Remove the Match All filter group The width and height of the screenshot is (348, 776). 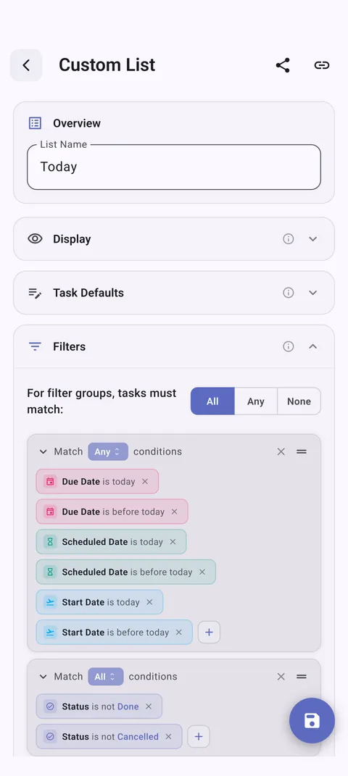(x=281, y=677)
